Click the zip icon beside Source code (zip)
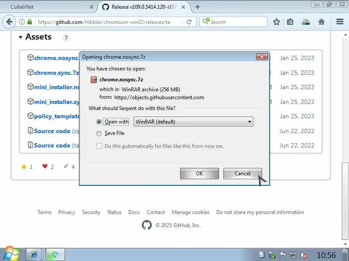Screen dimensions: 349x261 (30, 130)
